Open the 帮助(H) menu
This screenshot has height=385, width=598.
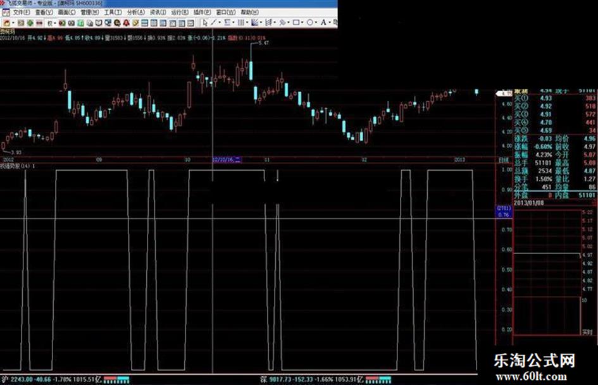[249, 13]
